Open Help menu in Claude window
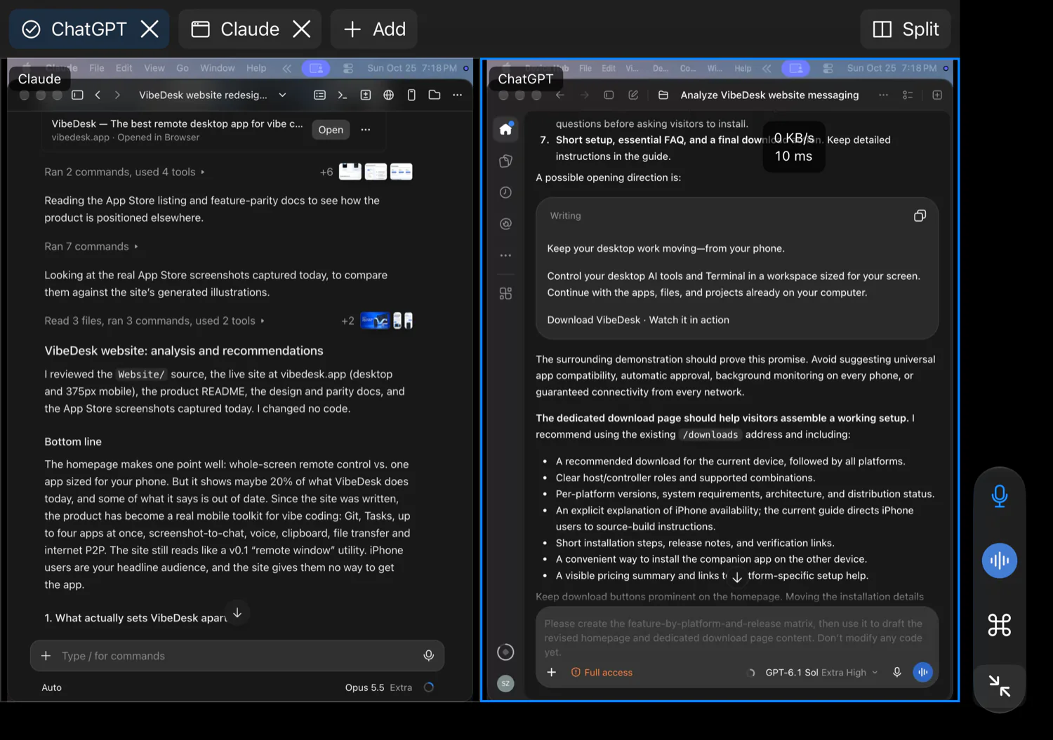This screenshot has height=740, width=1053. 256,68
